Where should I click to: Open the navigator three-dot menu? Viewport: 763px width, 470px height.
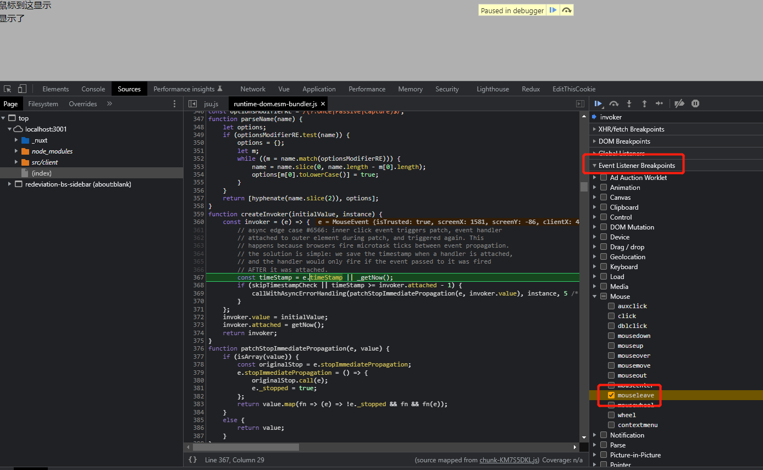pos(175,103)
